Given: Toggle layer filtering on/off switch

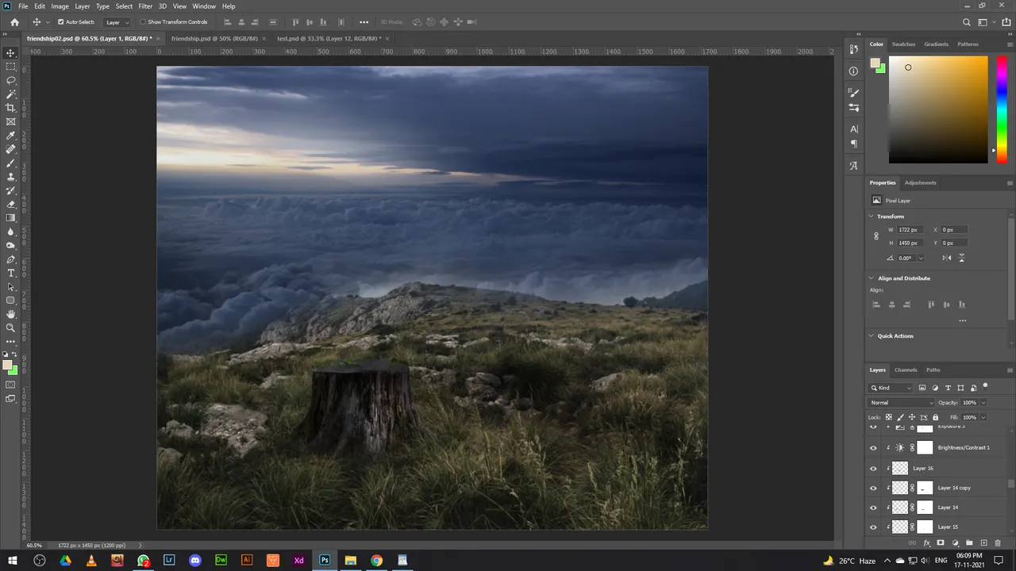Looking at the screenshot, I should 985,386.
